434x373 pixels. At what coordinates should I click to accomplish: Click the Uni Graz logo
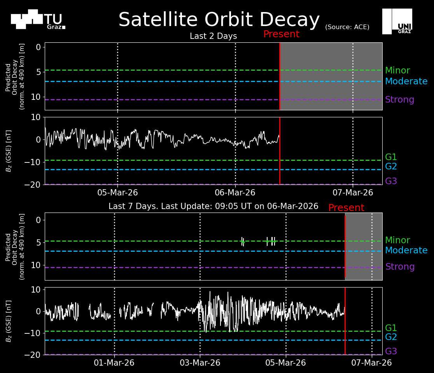397,21
